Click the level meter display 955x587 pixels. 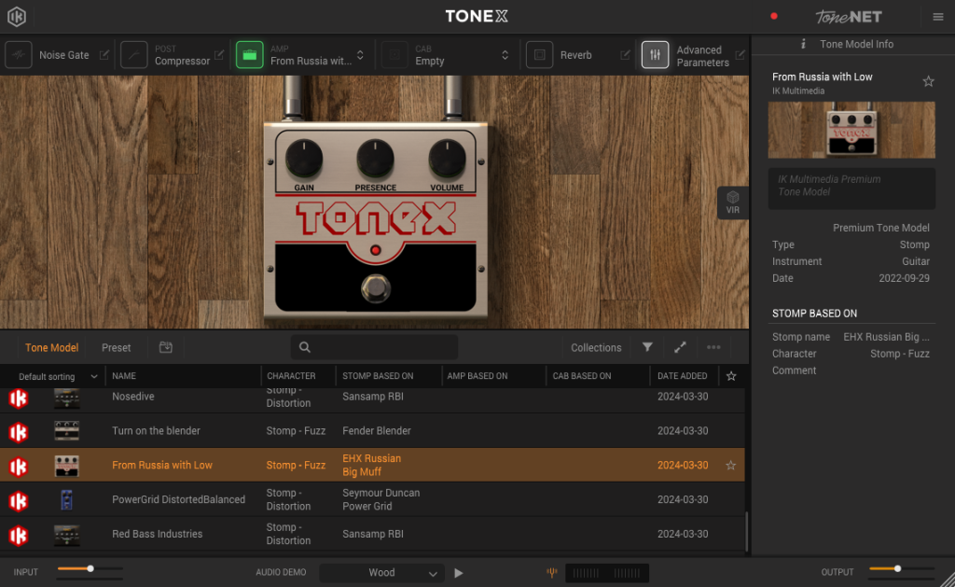[x=606, y=573]
